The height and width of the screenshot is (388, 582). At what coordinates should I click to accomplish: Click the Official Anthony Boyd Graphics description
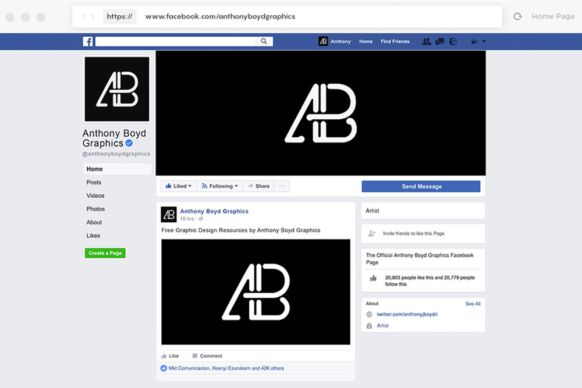point(420,259)
